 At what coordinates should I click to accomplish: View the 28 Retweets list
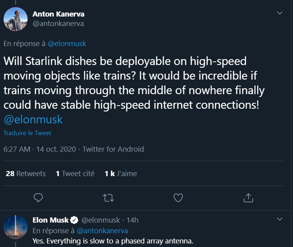pos(26,173)
